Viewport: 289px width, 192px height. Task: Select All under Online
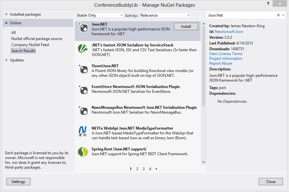[x=14, y=33]
